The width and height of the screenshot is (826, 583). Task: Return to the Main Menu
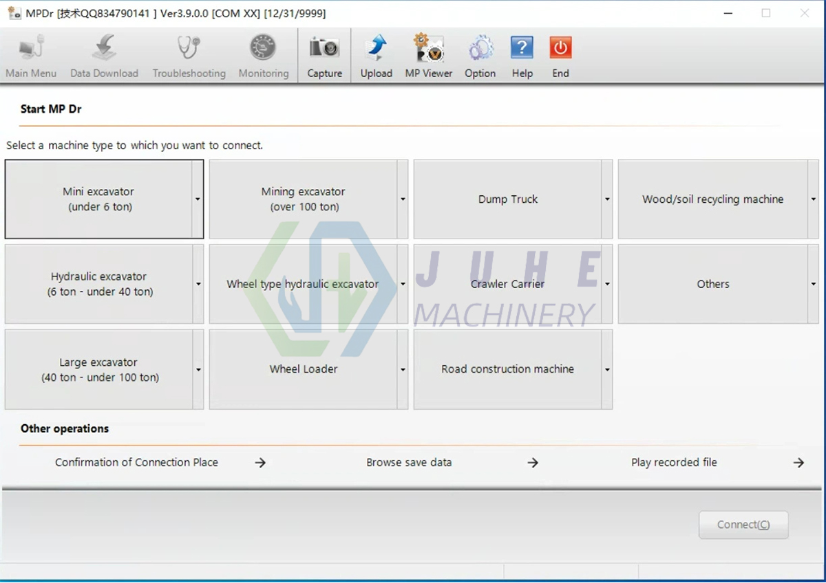point(31,54)
